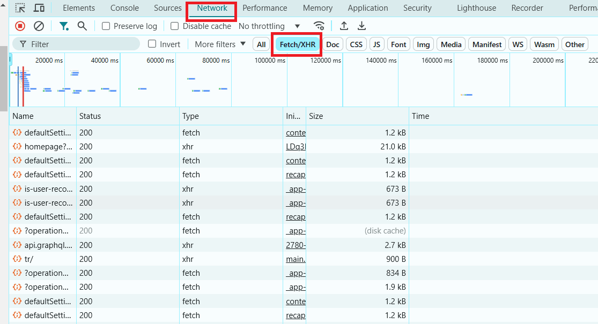Import HAR file with the upload arrow

click(344, 26)
